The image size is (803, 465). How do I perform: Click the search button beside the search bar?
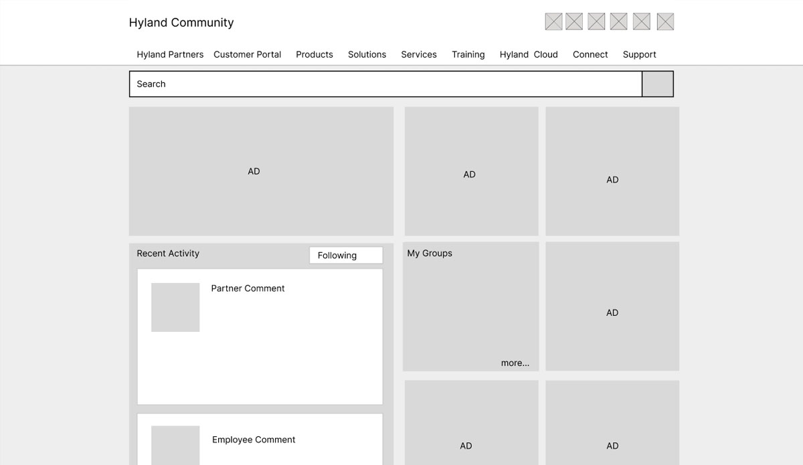point(657,84)
